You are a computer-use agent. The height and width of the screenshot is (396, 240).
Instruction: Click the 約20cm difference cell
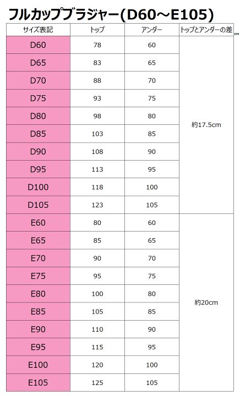pyautogui.click(x=206, y=302)
